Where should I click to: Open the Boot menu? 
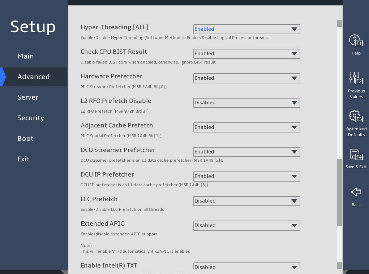pos(25,138)
